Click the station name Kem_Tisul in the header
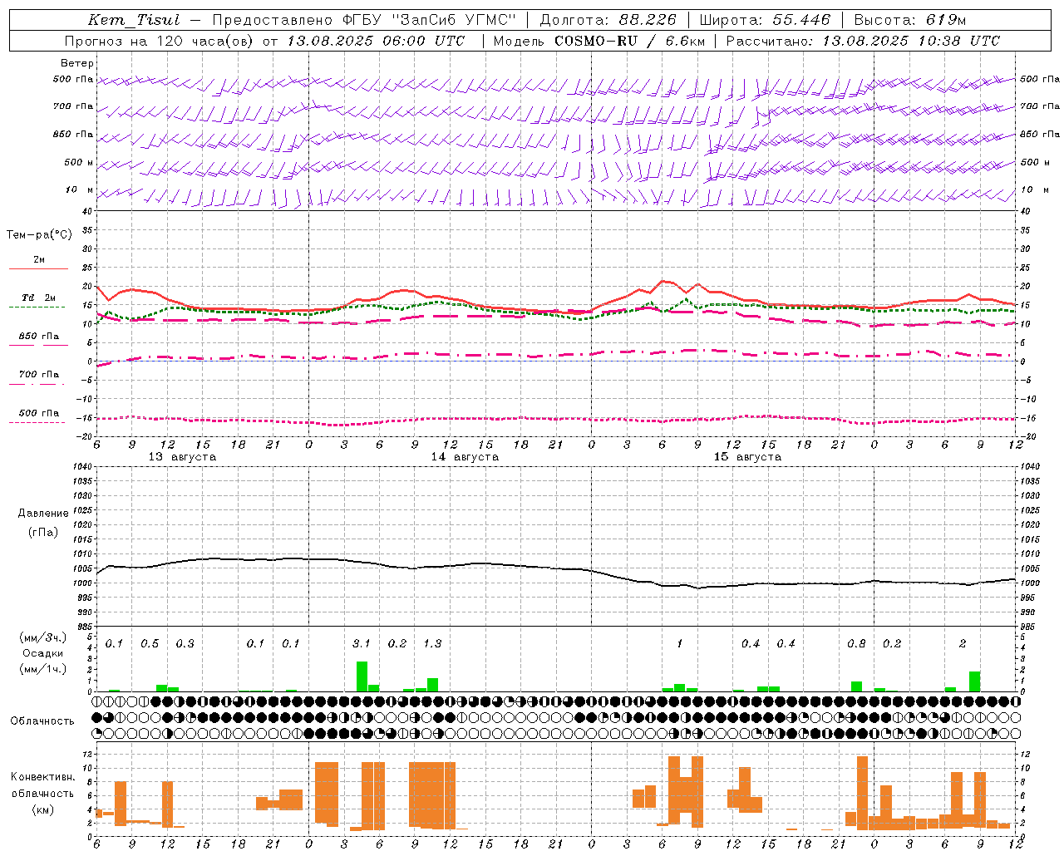Image resolution: width=1064 pixels, height=851 pixels. point(134,20)
